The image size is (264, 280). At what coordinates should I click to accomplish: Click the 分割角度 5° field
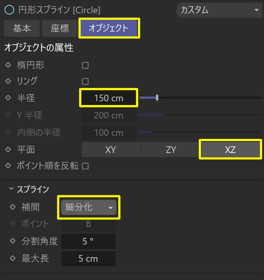[x=88, y=242]
